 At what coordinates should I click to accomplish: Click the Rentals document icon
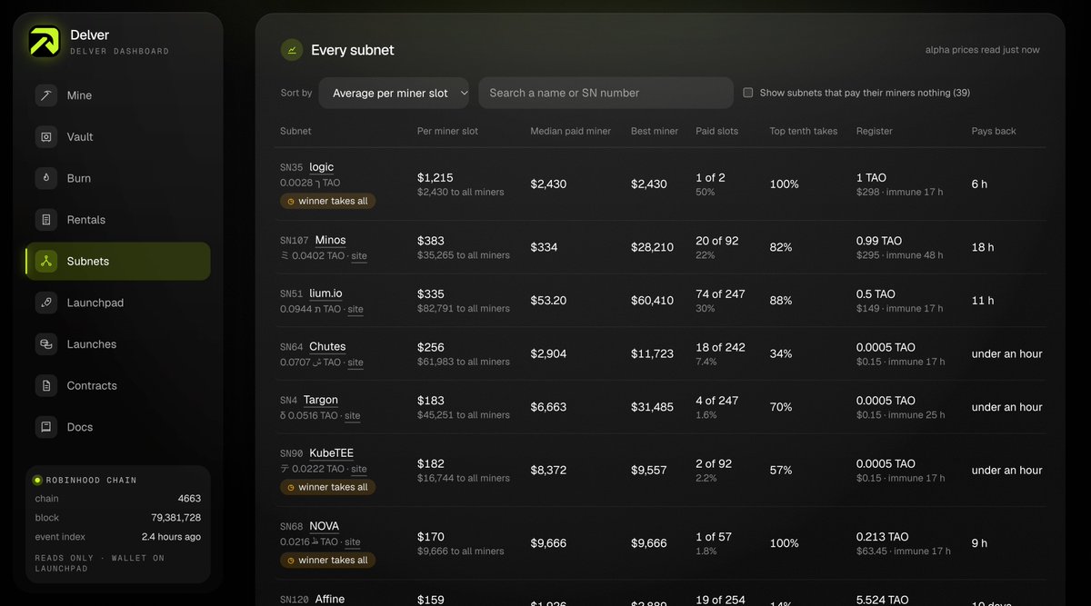tap(46, 220)
